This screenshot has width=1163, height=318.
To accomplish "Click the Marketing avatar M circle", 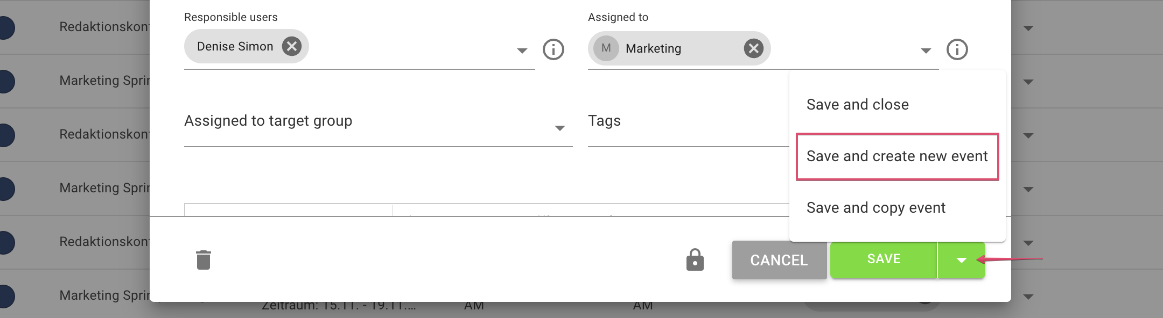I will tap(606, 48).
